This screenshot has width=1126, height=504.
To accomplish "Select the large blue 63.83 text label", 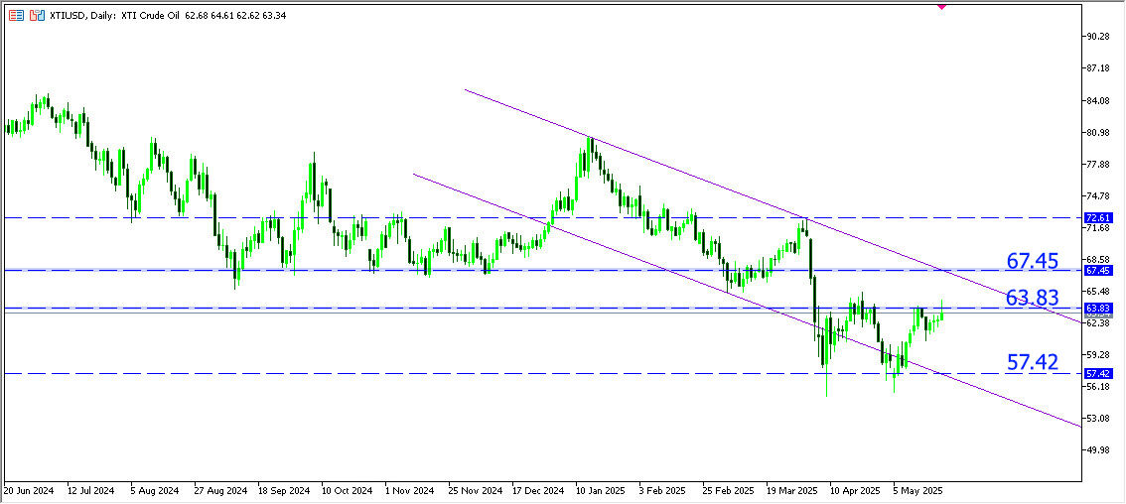I will [1033, 298].
